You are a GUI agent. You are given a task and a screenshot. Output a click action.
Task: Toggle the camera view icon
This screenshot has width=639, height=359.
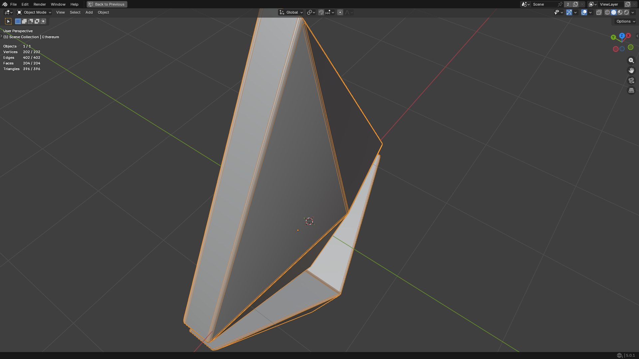click(631, 80)
